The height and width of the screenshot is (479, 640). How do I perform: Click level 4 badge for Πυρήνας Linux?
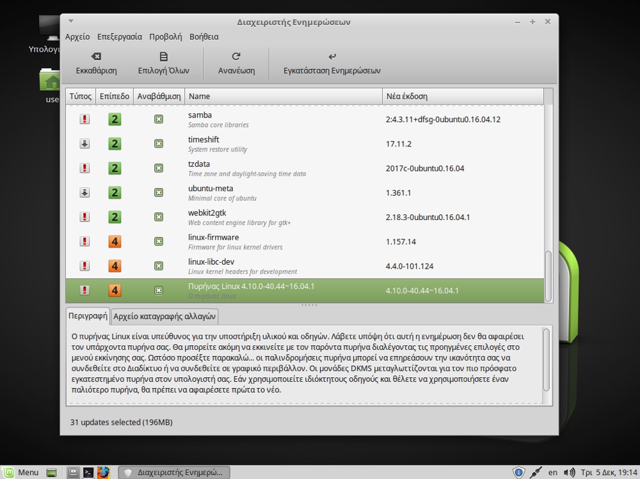[115, 290]
